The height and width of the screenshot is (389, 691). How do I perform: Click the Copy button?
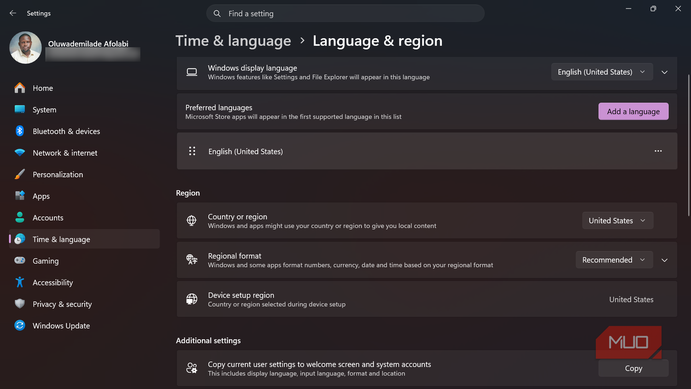pos(633,368)
